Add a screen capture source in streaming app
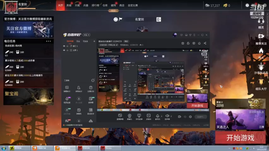This screenshot has width=269, height=151. pos(120,117)
